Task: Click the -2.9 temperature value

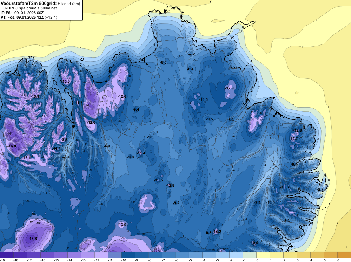Action: coord(66,157)
